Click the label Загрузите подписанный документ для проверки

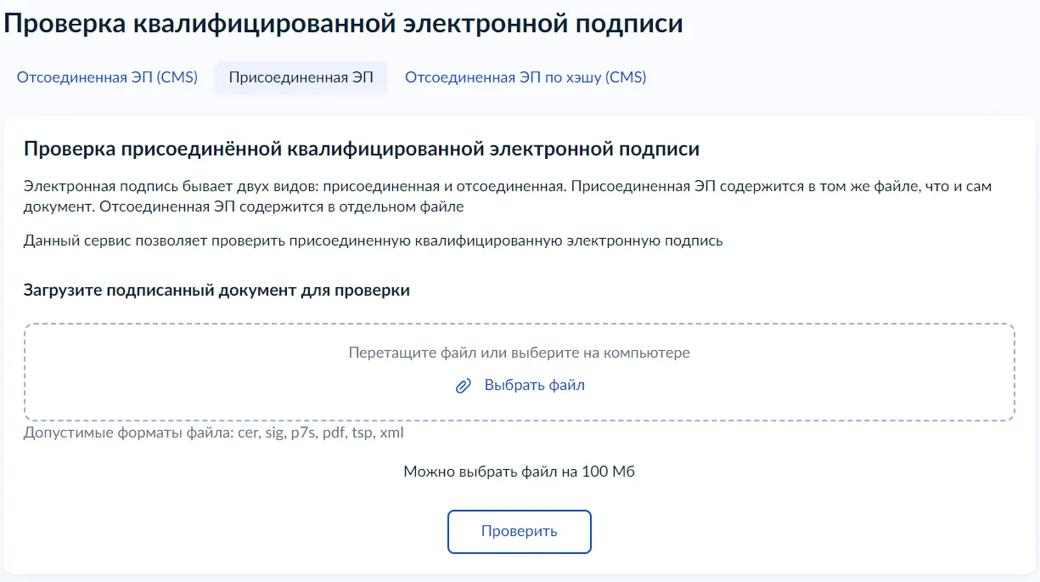(x=216, y=291)
